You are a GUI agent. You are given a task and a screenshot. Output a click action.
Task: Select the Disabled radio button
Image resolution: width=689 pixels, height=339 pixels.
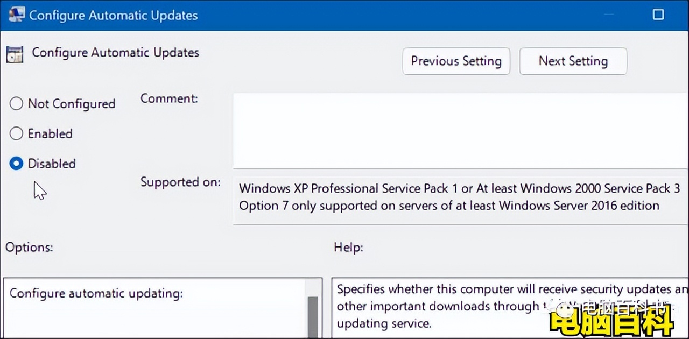[16, 164]
